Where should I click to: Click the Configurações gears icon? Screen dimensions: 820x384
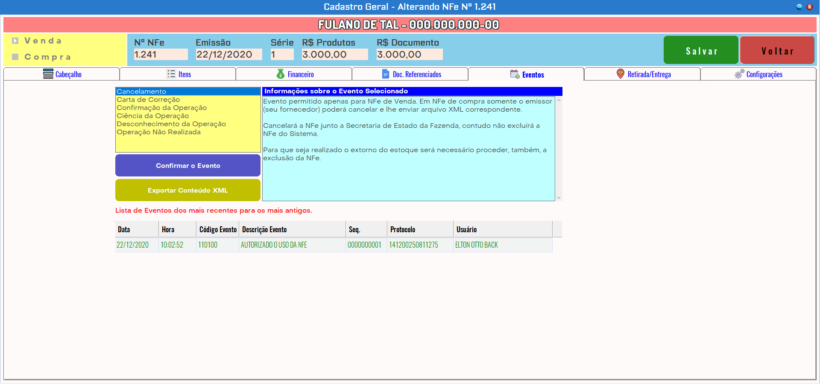(x=739, y=74)
